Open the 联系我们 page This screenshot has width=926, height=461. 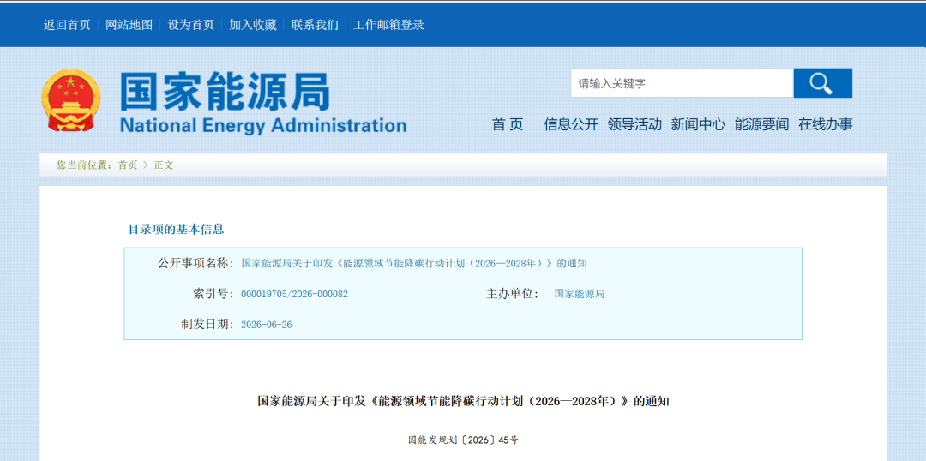[315, 25]
